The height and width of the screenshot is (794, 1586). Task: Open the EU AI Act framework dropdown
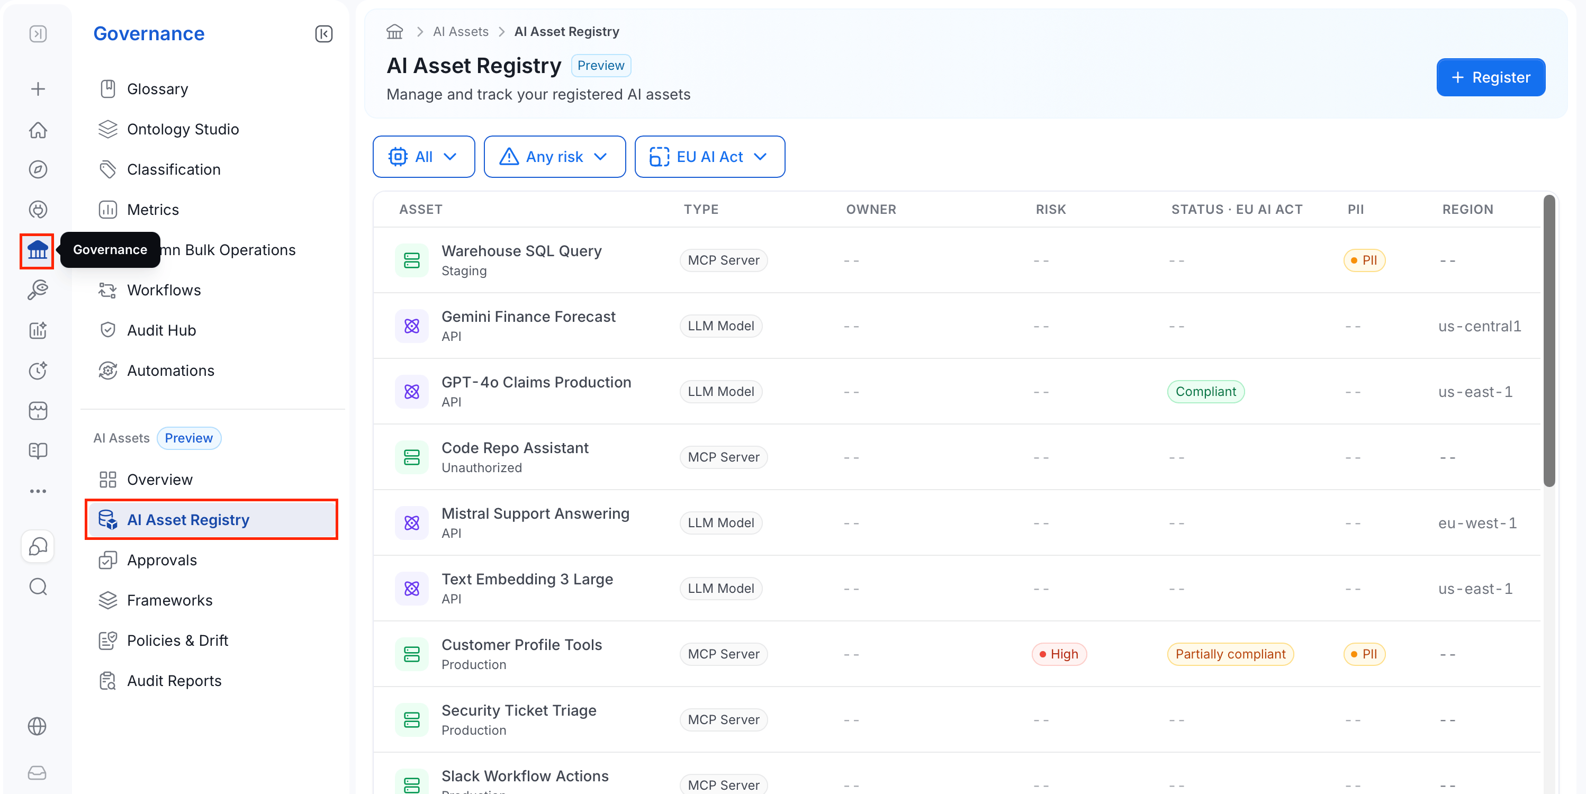click(709, 157)
